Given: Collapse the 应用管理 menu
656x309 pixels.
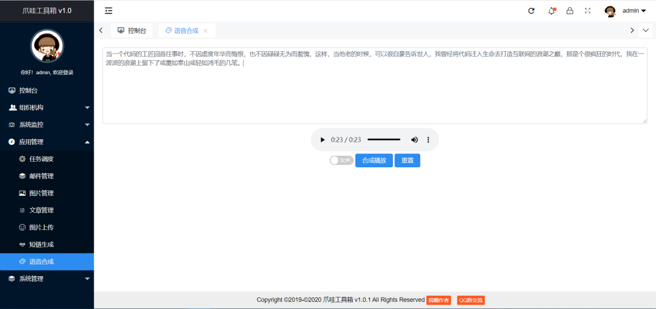Looking at the screenshot, I should [x=47, y=142].
